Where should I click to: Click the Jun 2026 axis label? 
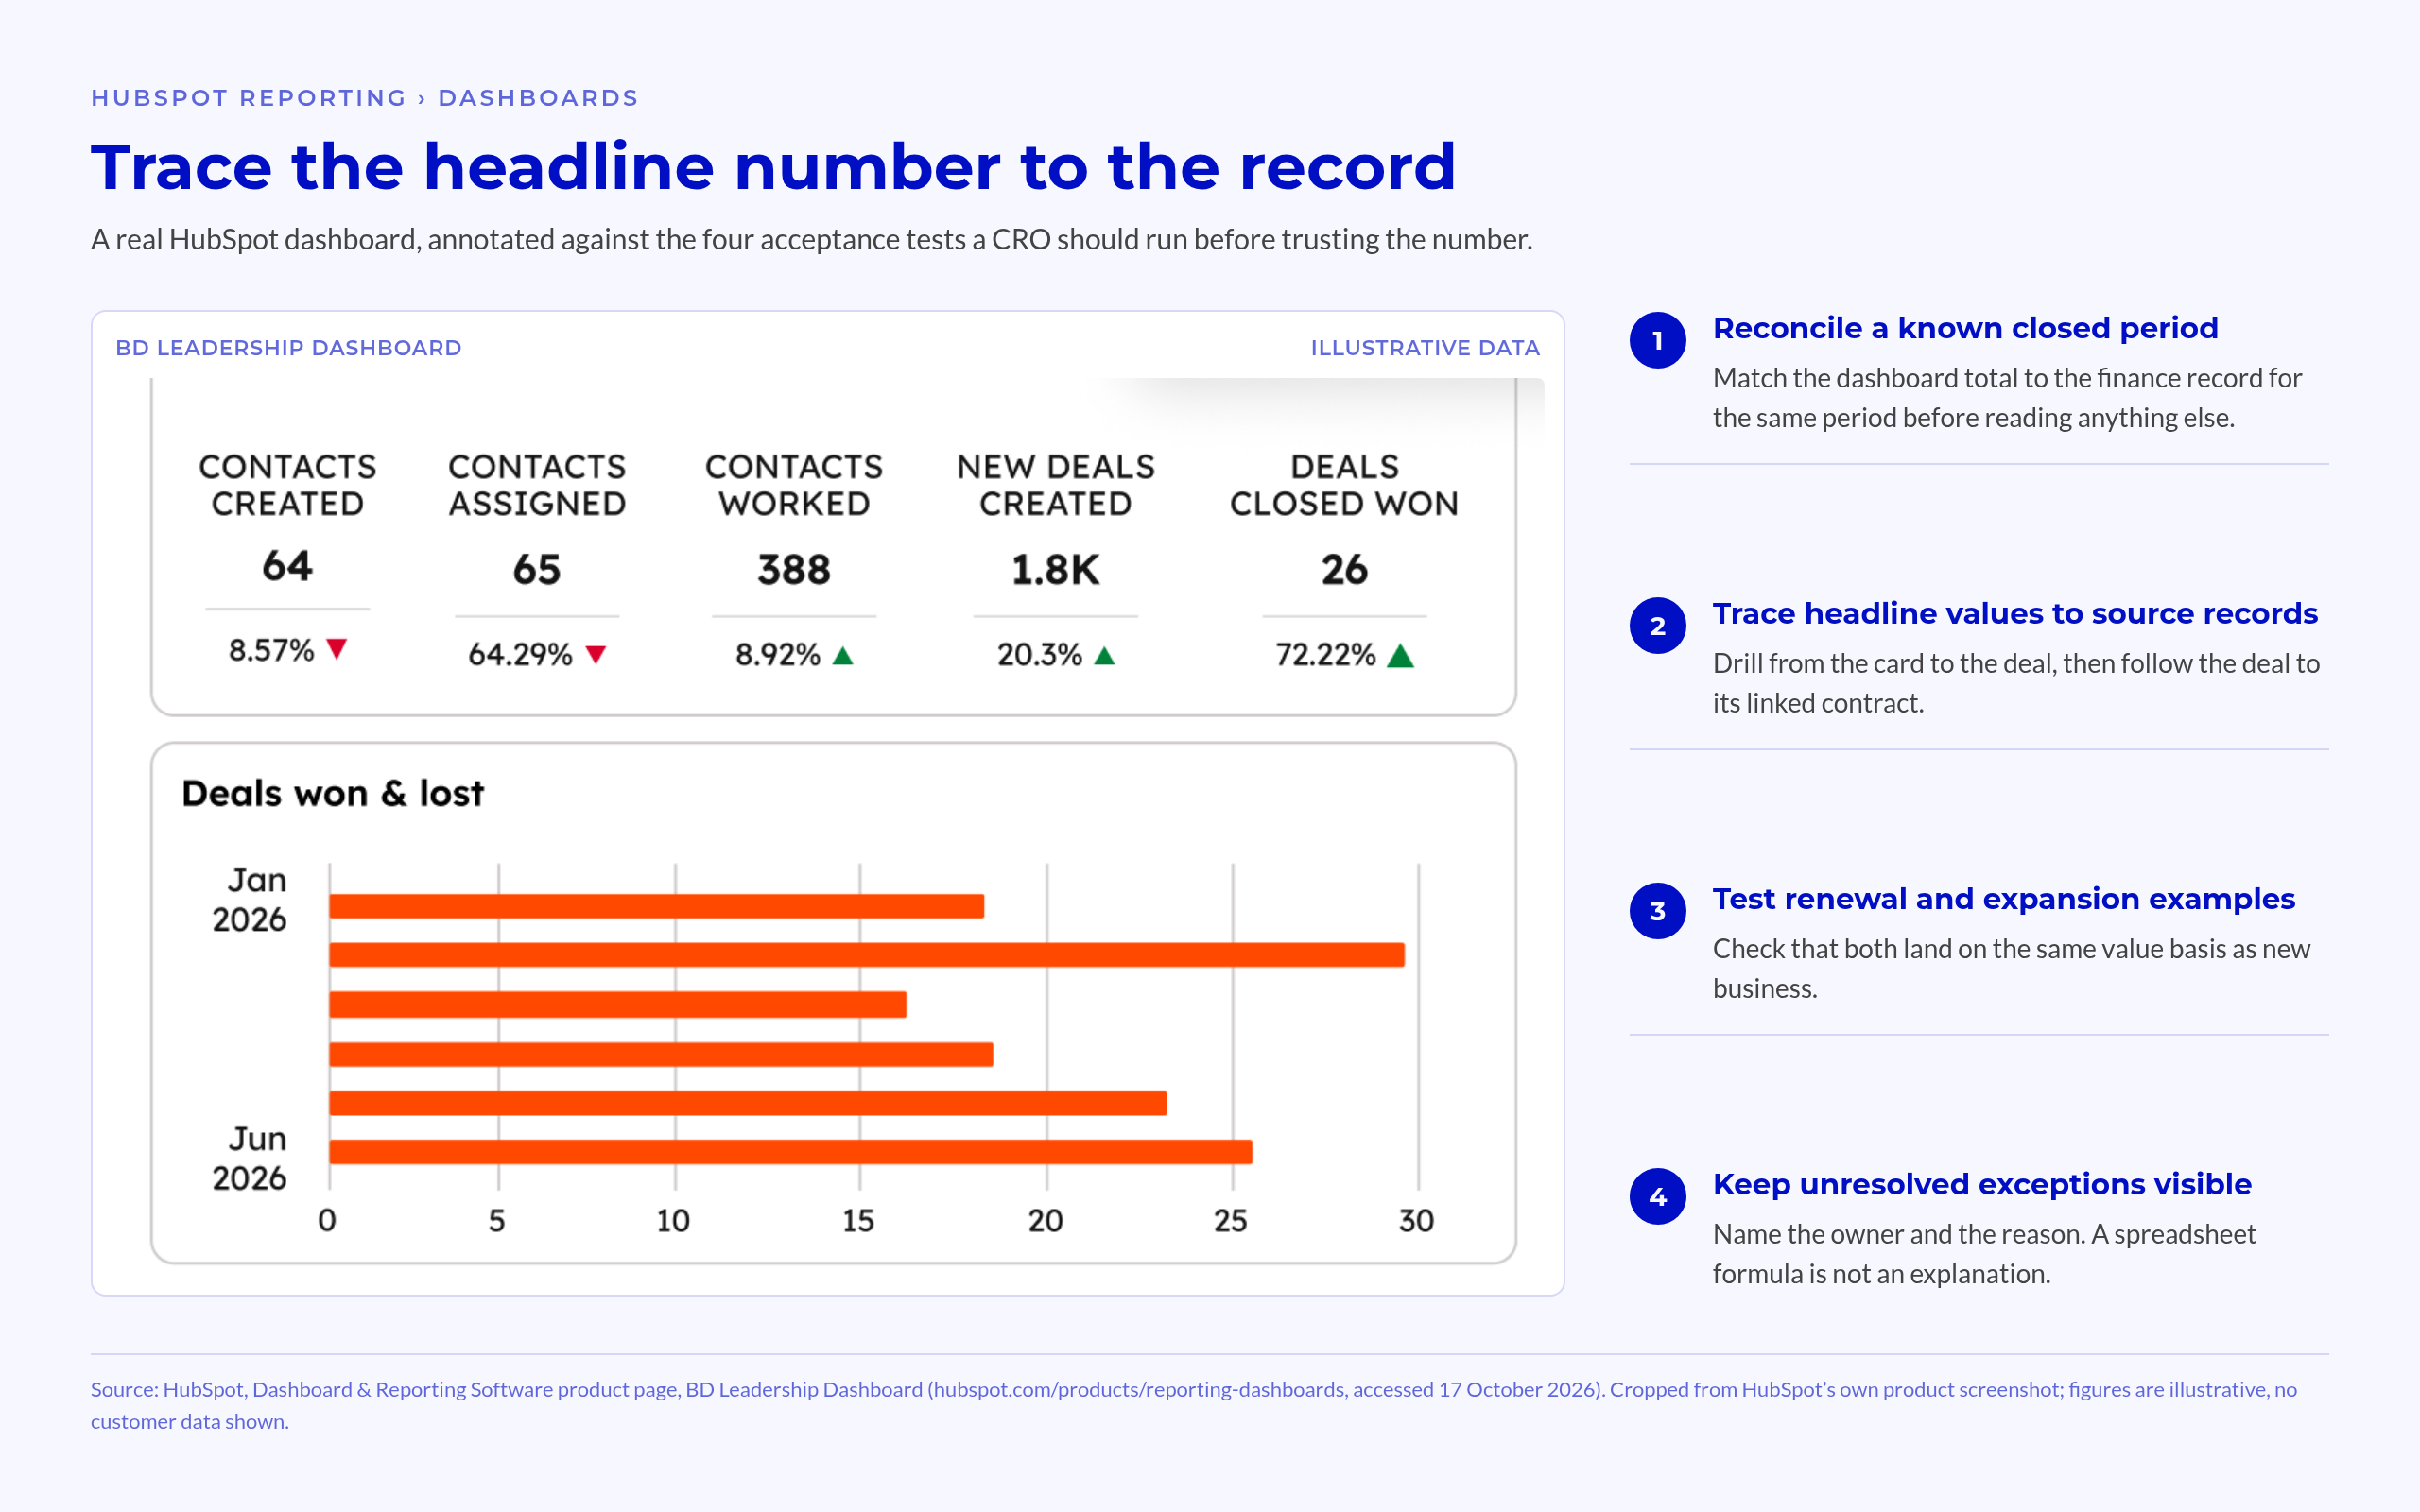[x=250, y=1159]
